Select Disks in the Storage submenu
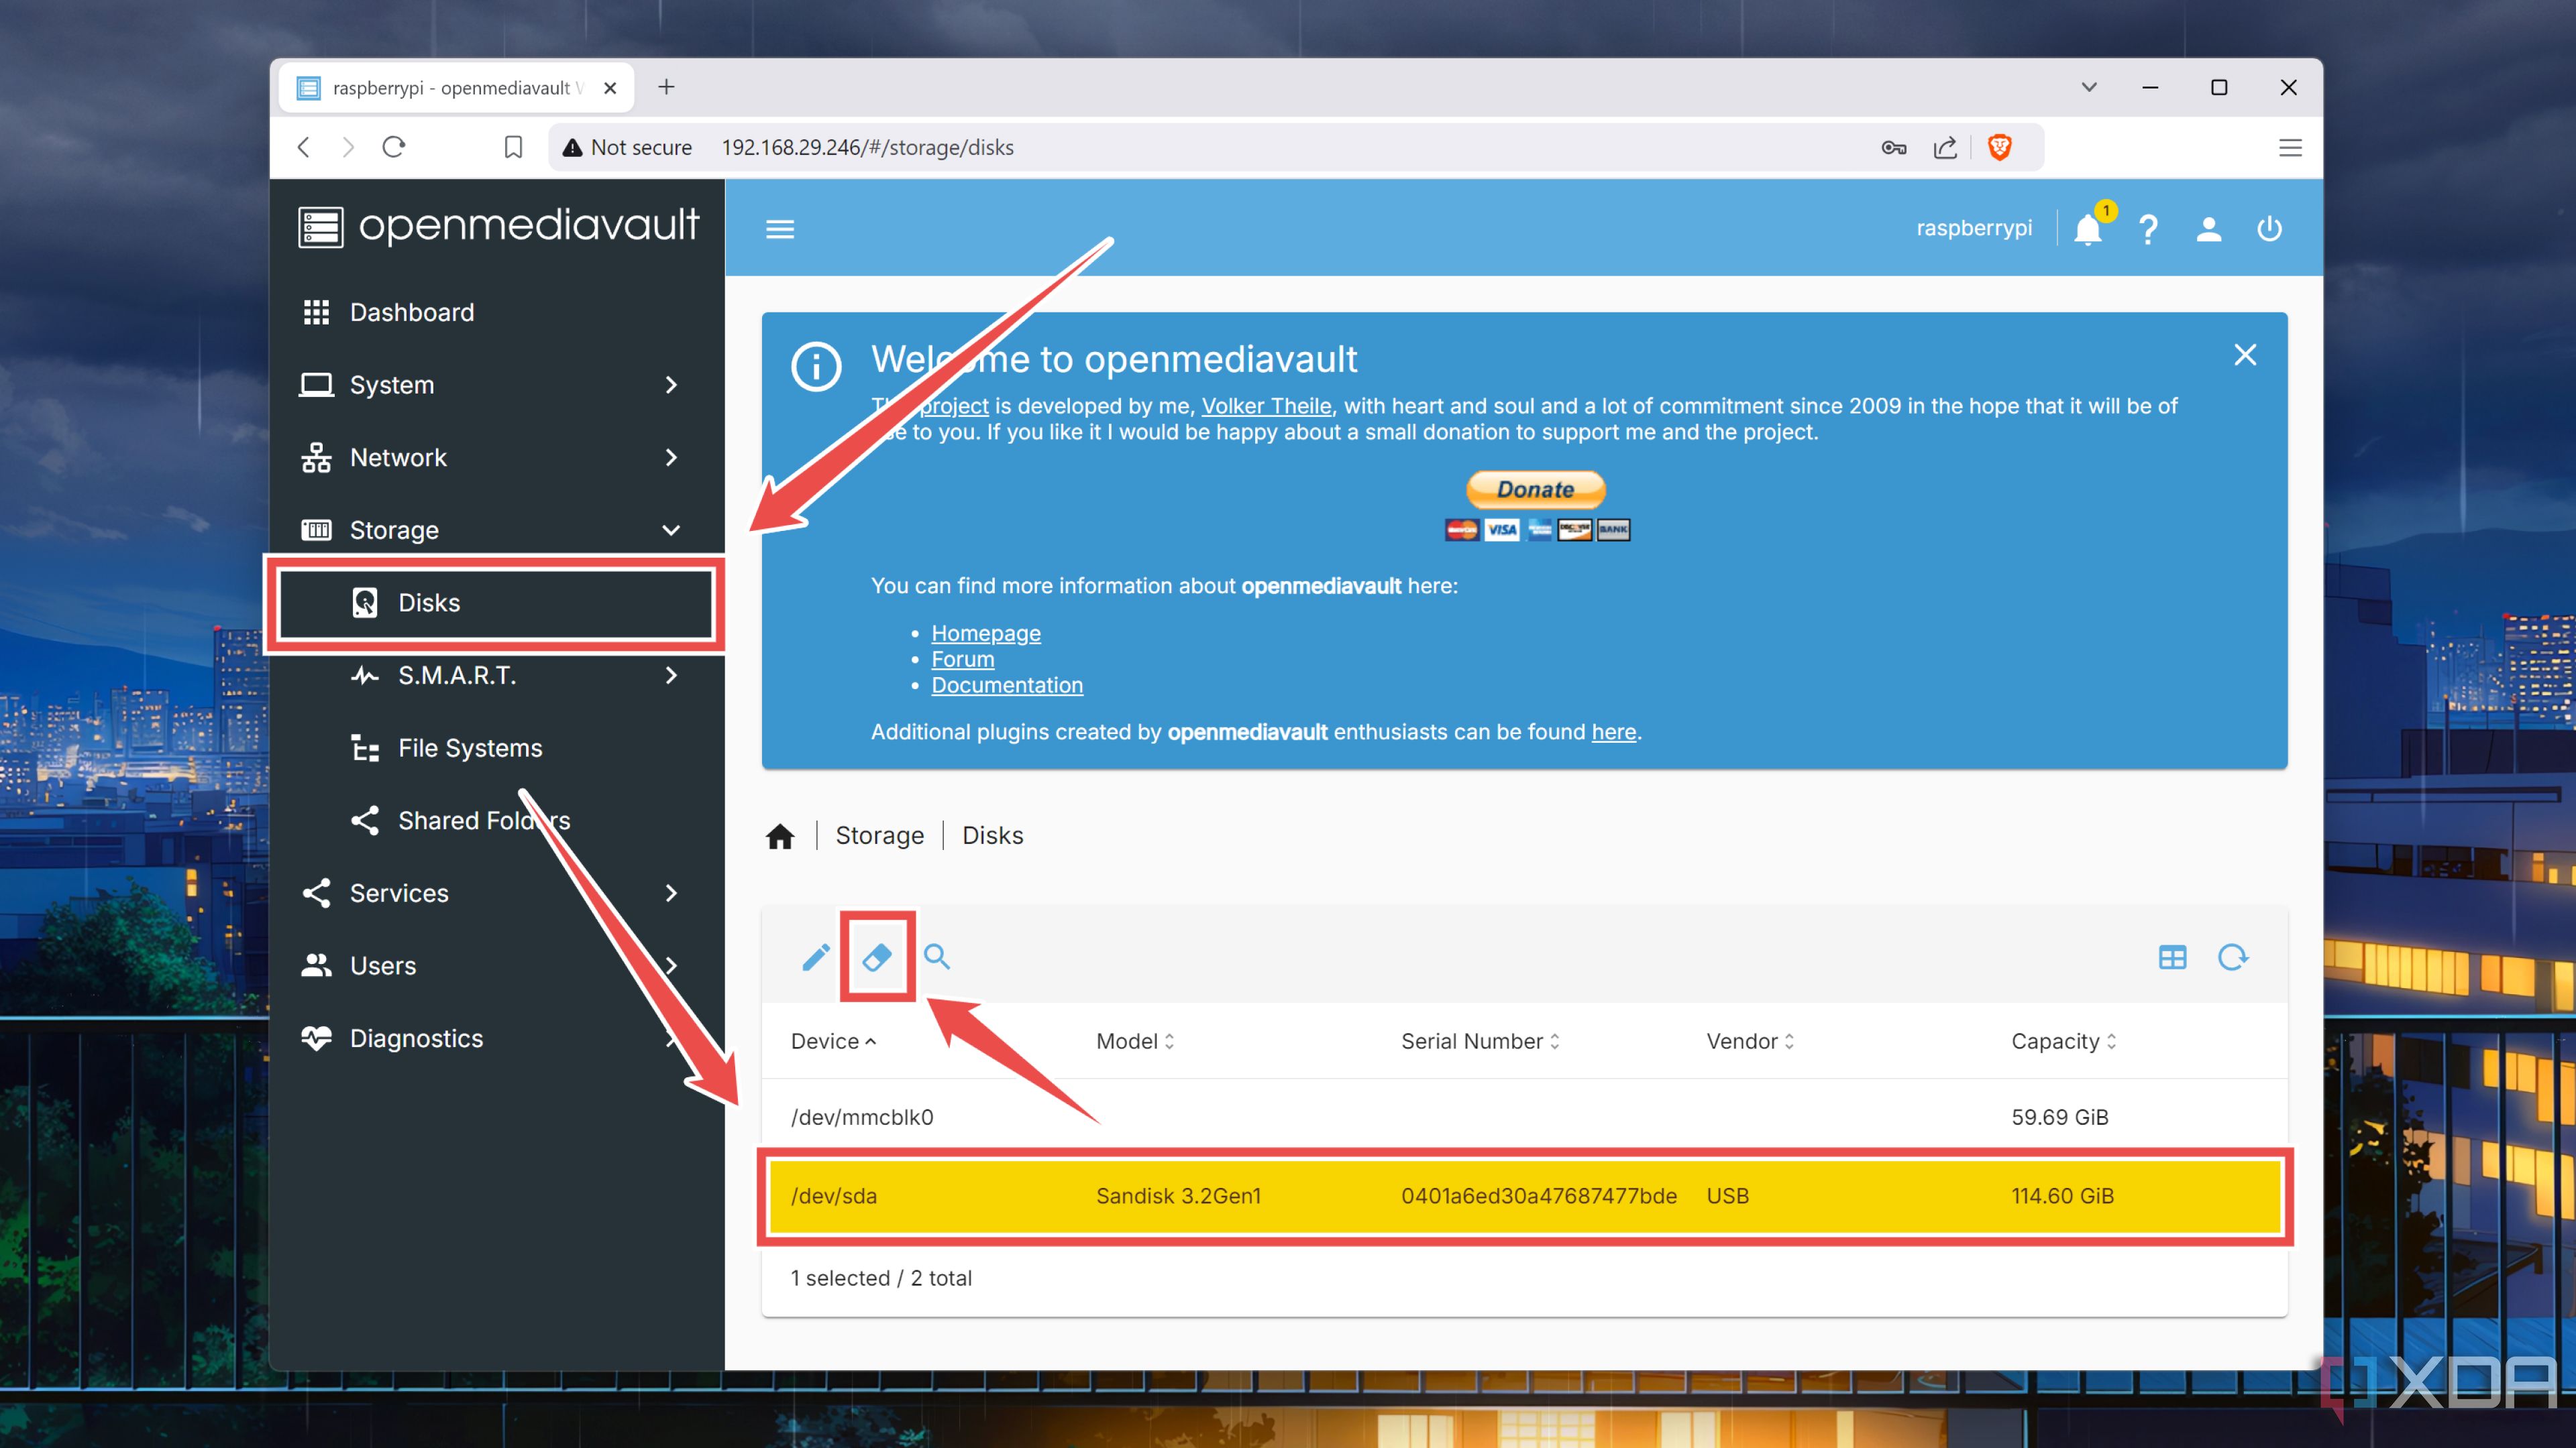2576x1448 pixels. (497, 603)
